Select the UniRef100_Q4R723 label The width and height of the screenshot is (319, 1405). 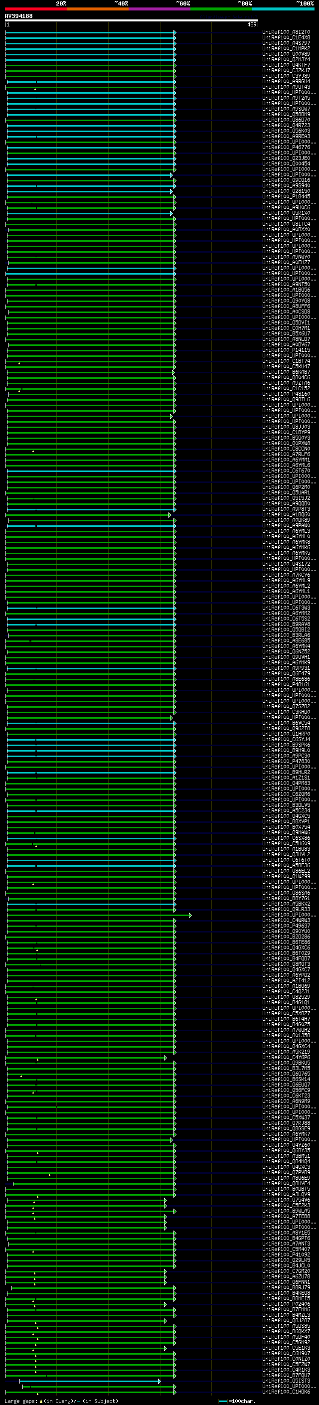(x=286, y=126)
